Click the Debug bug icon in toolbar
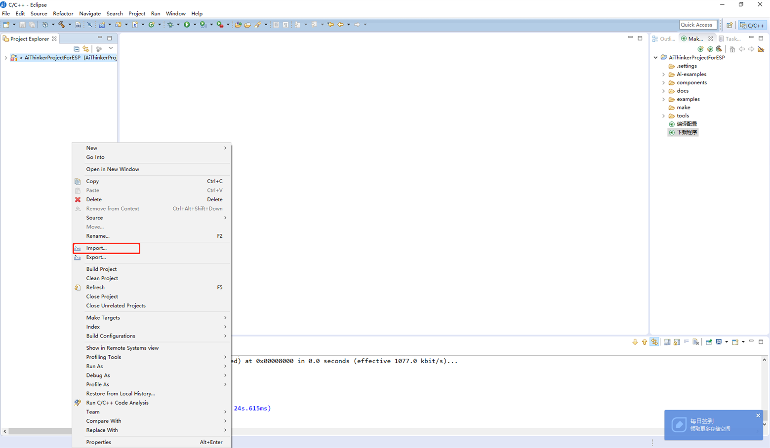This screenshot has width=770, height=448. pos(170,24)
